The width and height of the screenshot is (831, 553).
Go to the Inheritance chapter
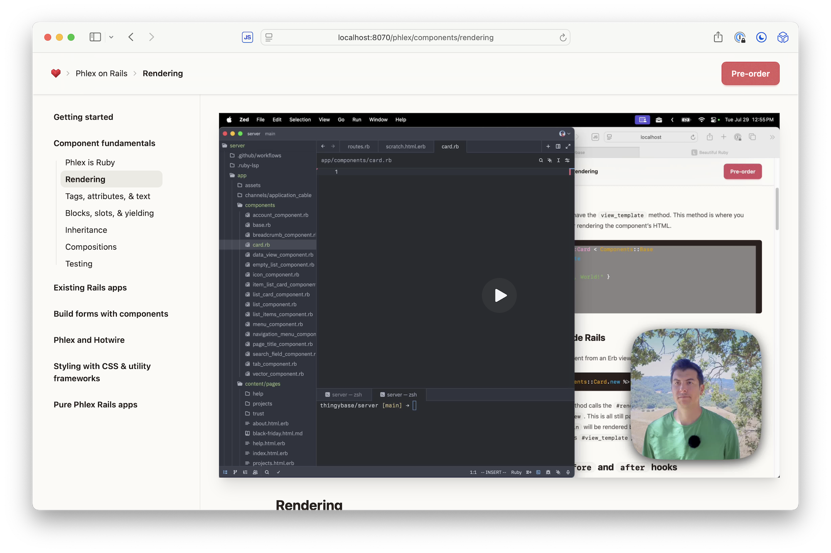click(86, 230)
